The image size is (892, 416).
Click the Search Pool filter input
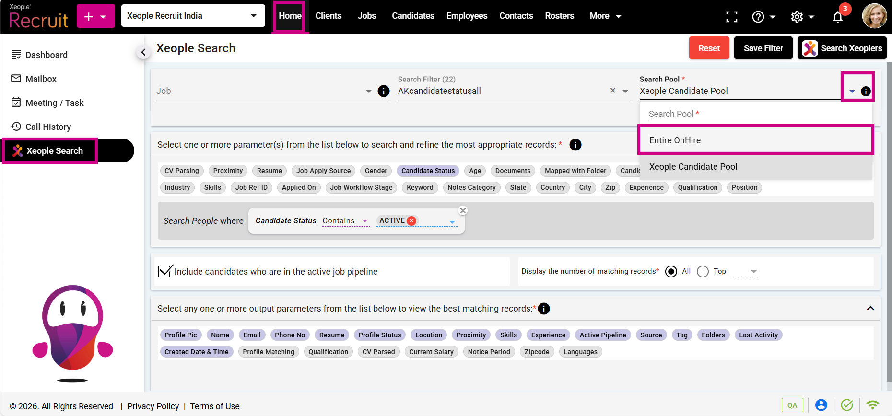755,114
